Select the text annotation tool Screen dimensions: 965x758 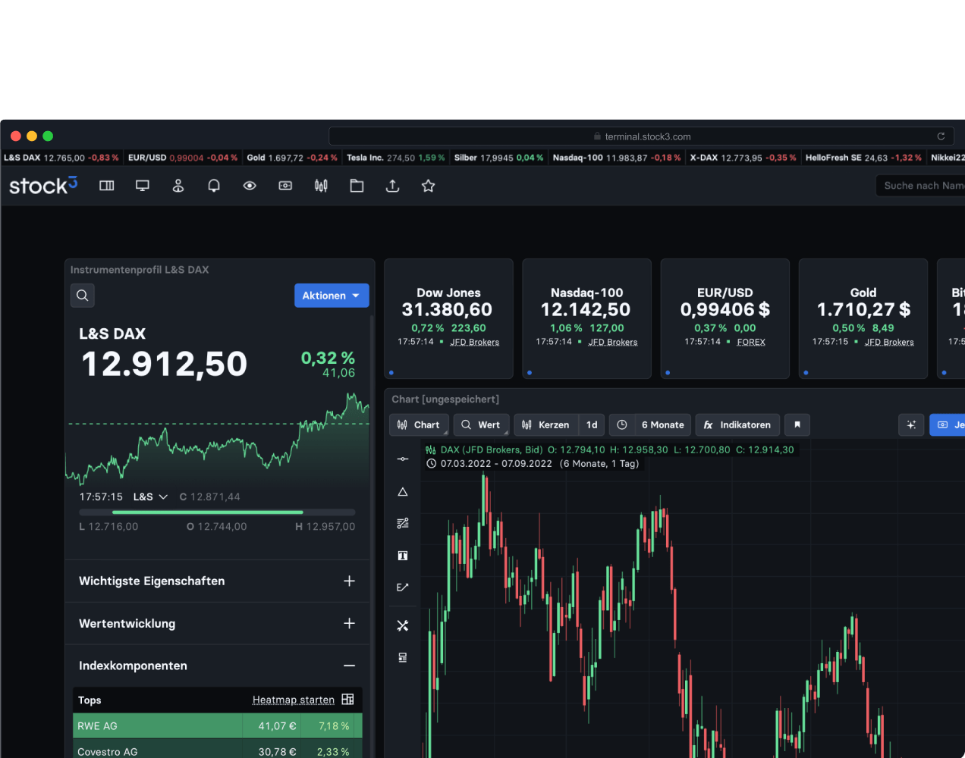pyautogui.click(x=403, y=556)
